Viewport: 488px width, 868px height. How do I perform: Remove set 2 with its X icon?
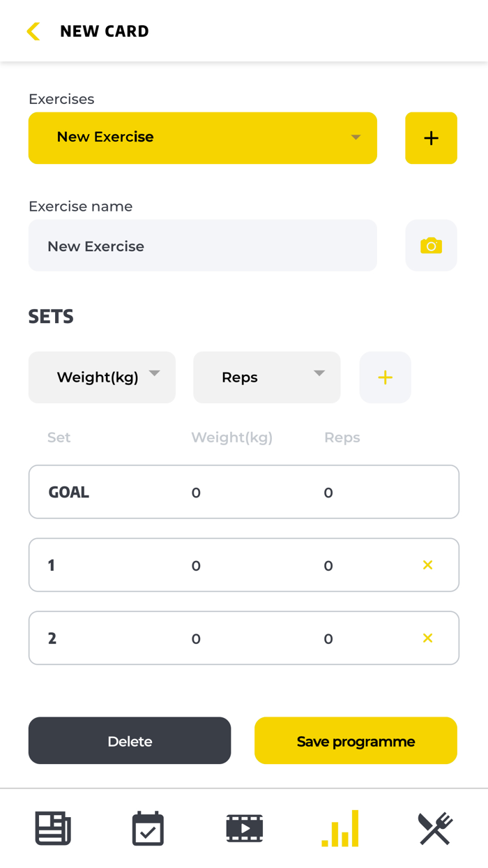[427, 638]
